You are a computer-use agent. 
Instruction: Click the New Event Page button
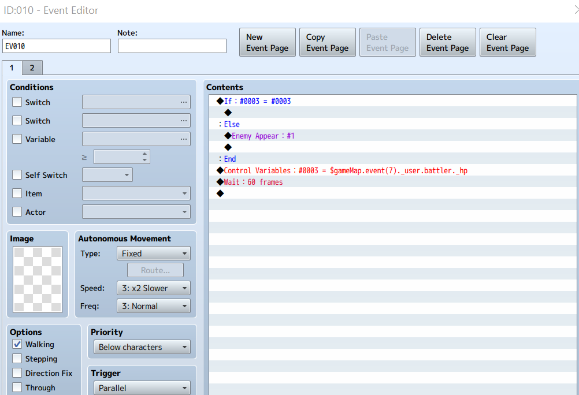[268, 43]
